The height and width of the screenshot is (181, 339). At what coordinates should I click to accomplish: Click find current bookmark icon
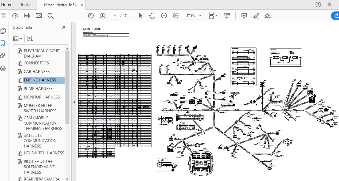(x=30, y=39)
